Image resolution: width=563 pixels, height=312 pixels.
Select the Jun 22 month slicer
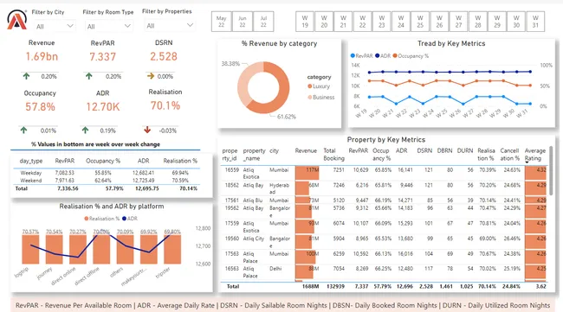pyautogui.click(x=243, y=22)
